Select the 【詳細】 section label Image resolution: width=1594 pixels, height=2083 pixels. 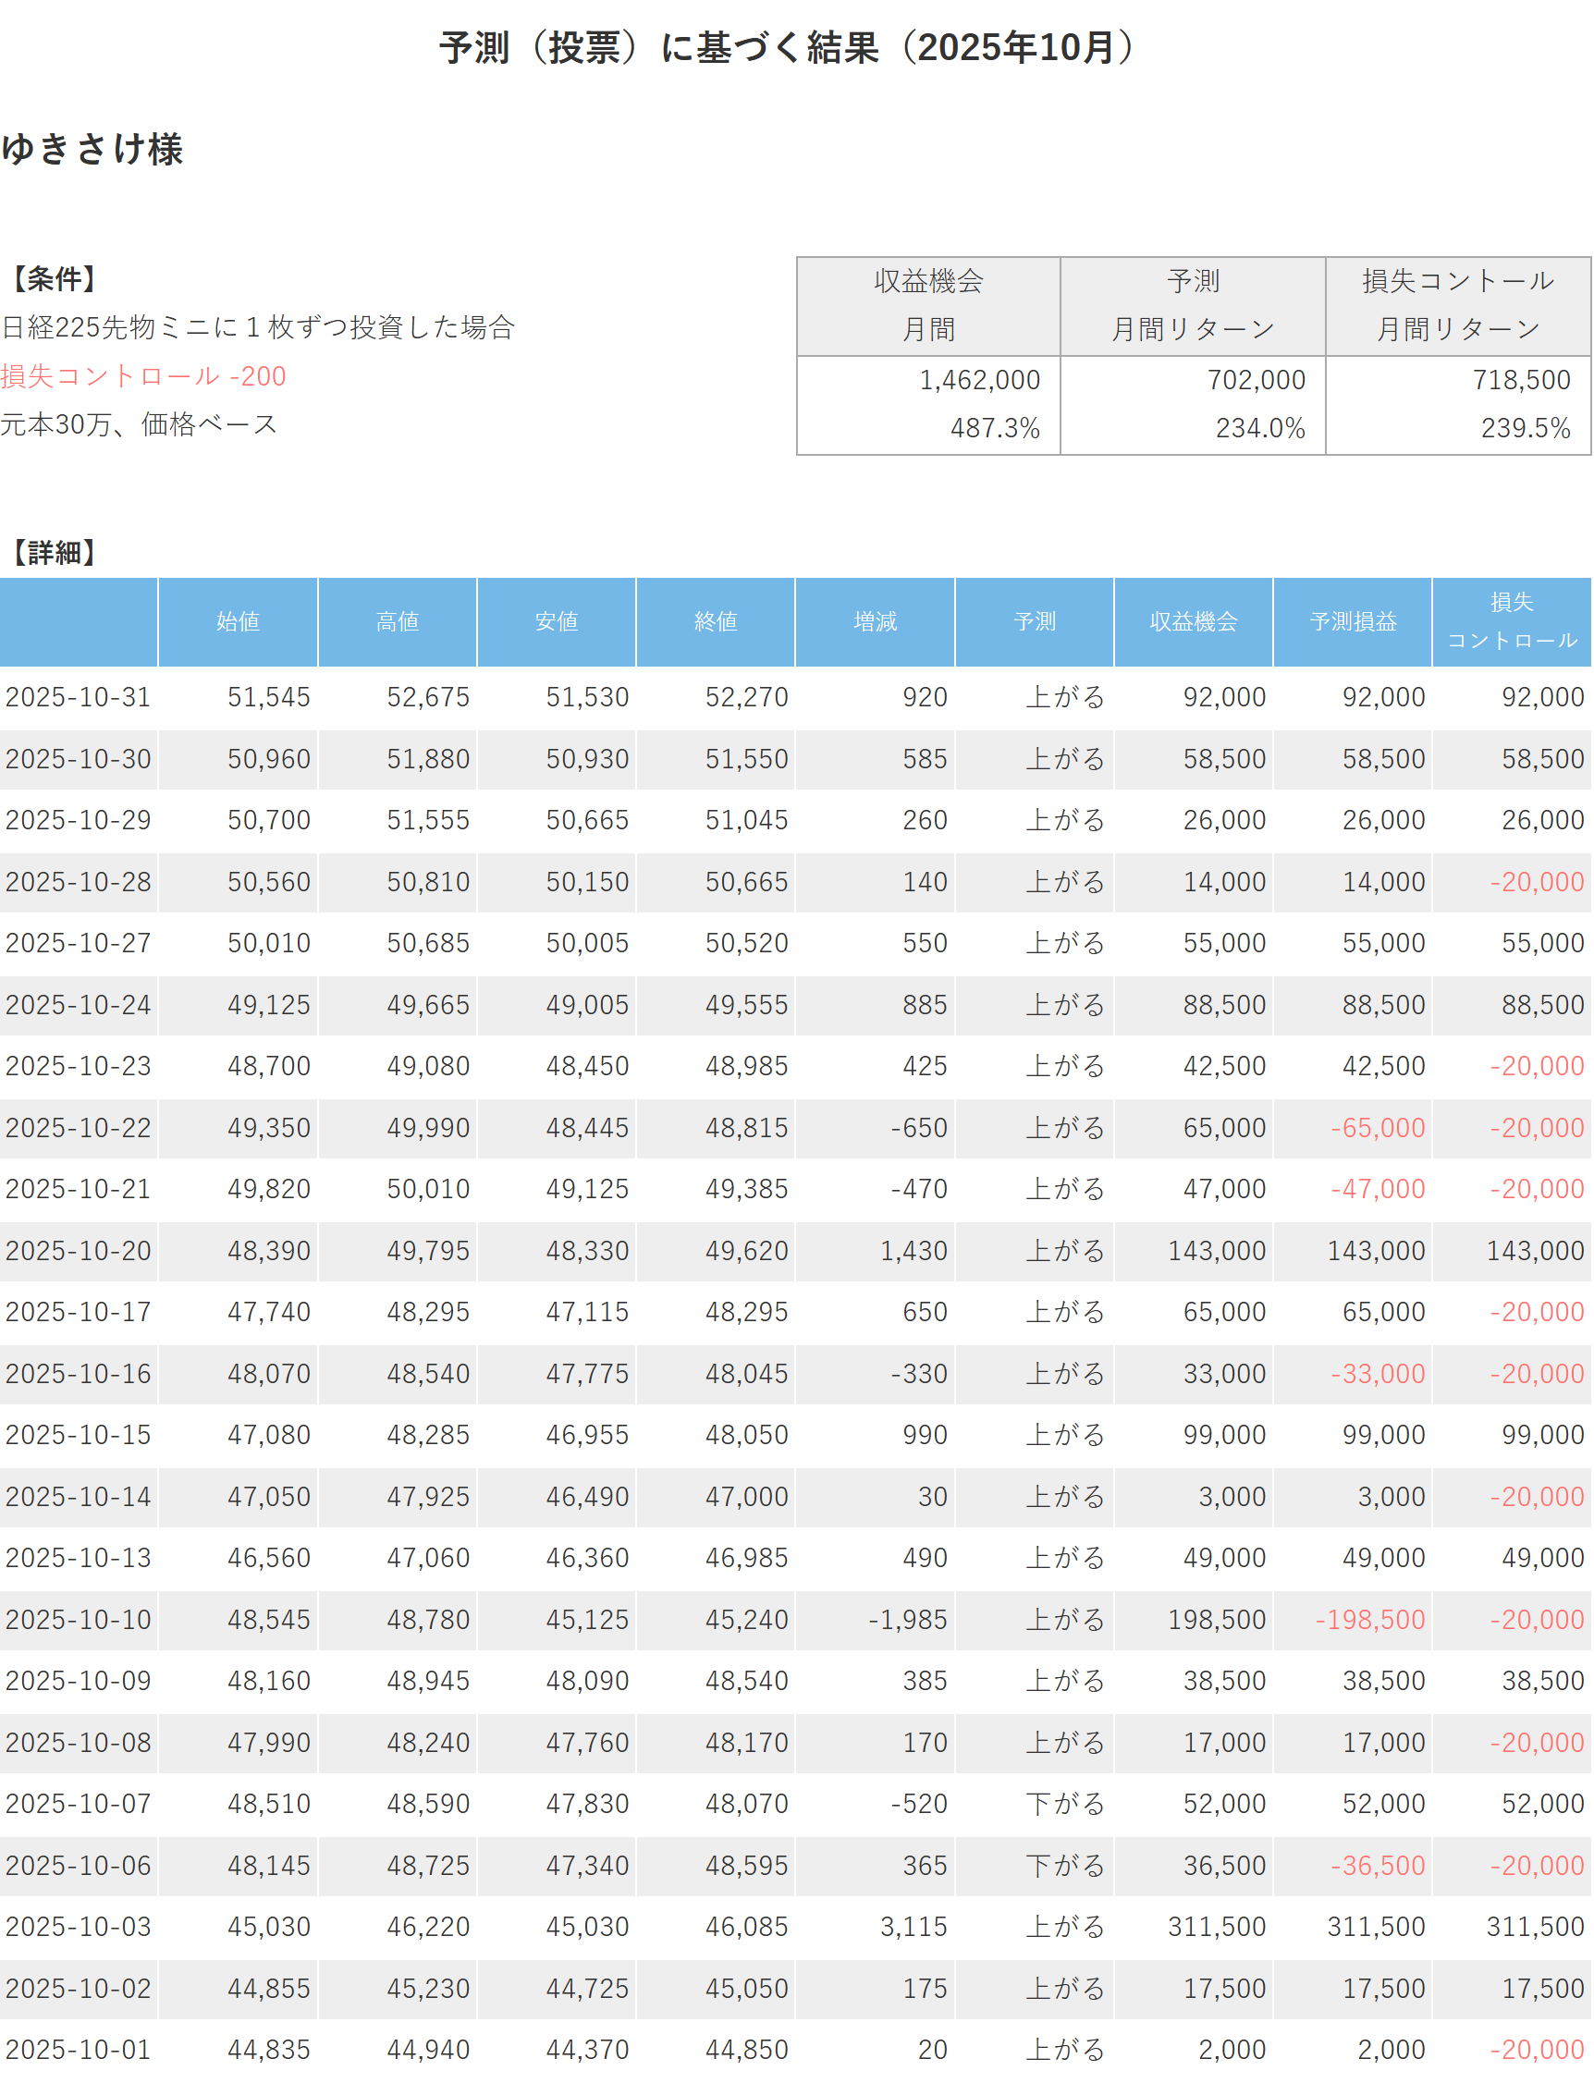click(x=53, y=552)
